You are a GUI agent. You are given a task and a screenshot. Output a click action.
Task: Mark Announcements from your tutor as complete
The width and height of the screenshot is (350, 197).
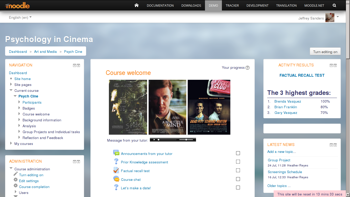click(x=238, y=153)
